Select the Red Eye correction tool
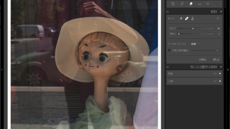This screenshot has width=230, height=129. point(199,4)
